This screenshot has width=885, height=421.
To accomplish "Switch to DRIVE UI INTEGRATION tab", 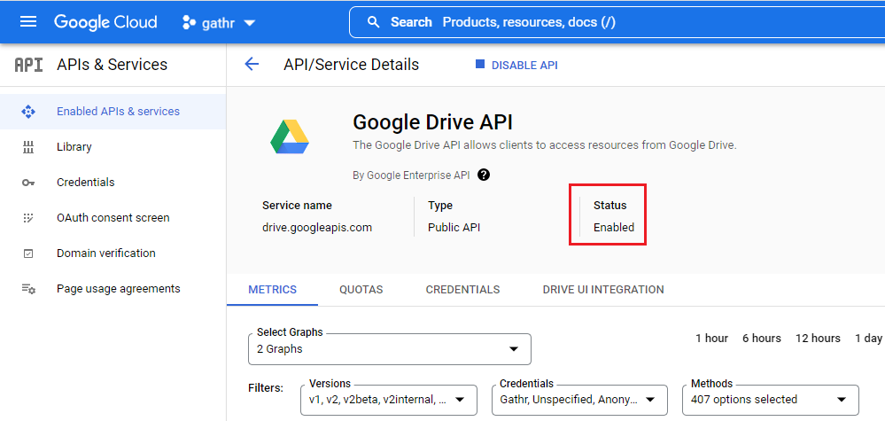I will [x=603, y=290].
